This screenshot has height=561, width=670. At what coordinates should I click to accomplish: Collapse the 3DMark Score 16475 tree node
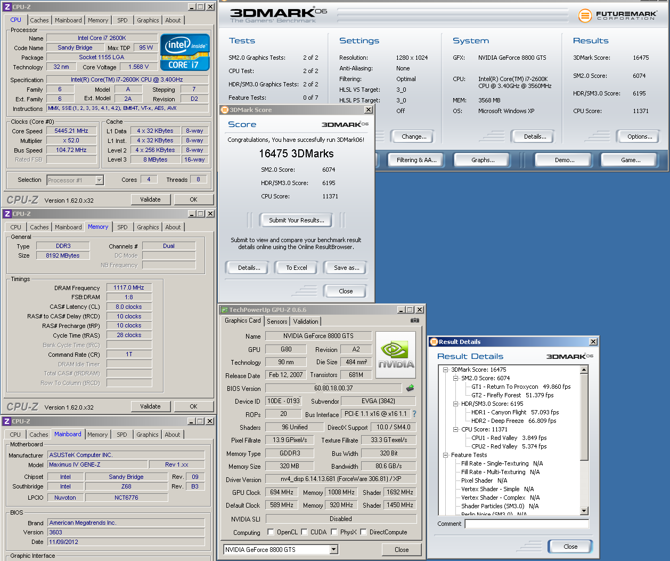coord(446,370)
